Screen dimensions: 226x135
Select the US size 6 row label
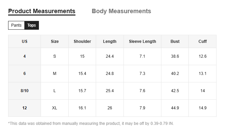coord(24,74)
